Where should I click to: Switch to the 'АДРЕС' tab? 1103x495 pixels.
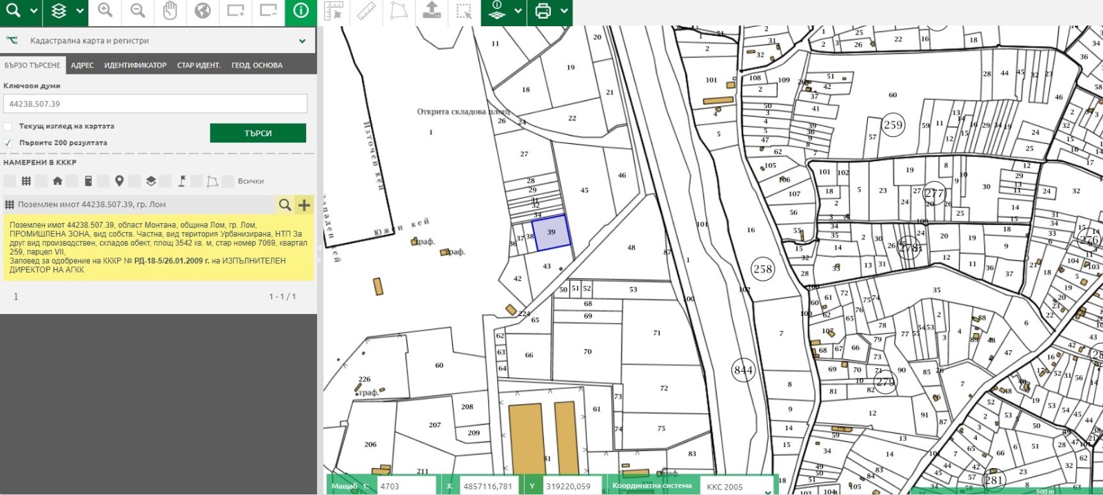click(82, 65)
